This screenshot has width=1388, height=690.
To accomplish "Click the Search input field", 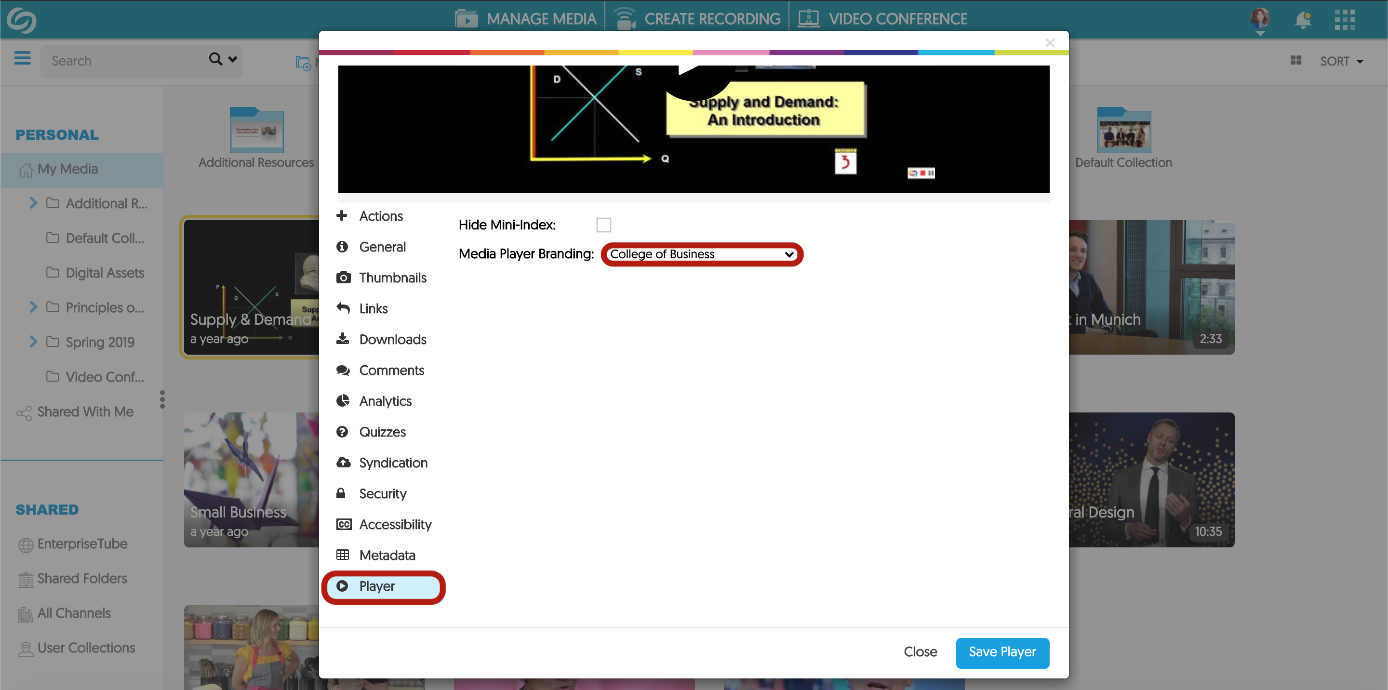I will click(124, 61).
